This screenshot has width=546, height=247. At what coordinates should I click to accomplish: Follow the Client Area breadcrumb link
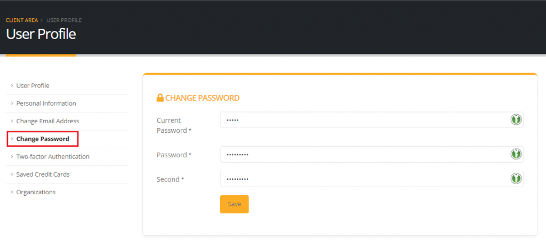pyautogui.click(x=22, y=20)
